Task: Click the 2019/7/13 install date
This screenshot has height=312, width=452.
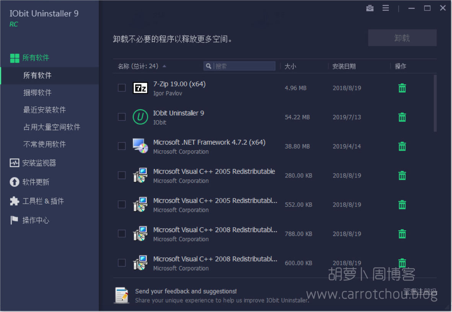Action: 347,117
